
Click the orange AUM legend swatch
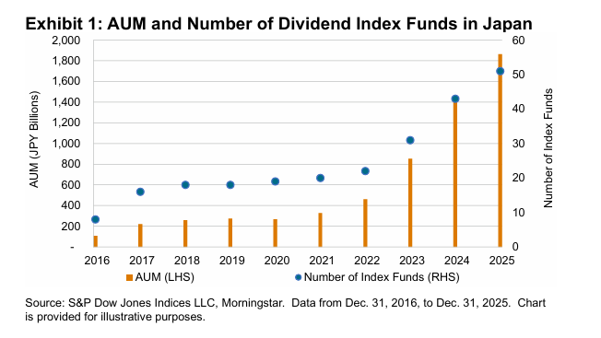(130, 277)
